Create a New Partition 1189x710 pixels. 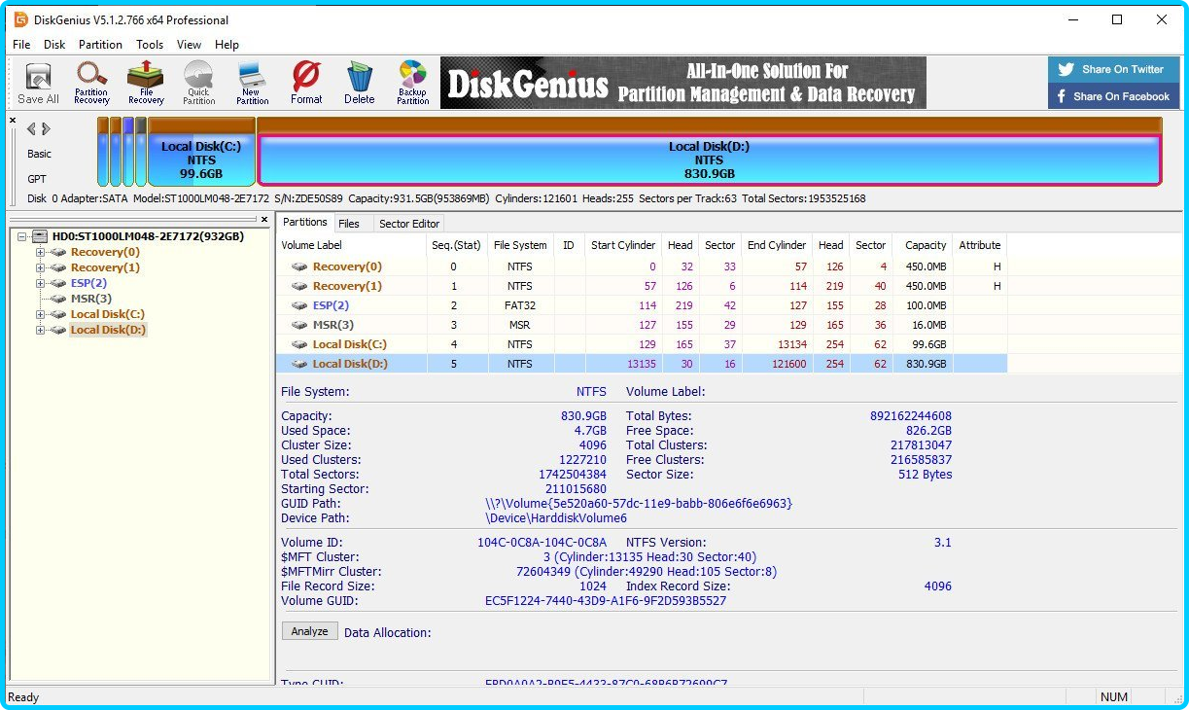tap(252, 84)
